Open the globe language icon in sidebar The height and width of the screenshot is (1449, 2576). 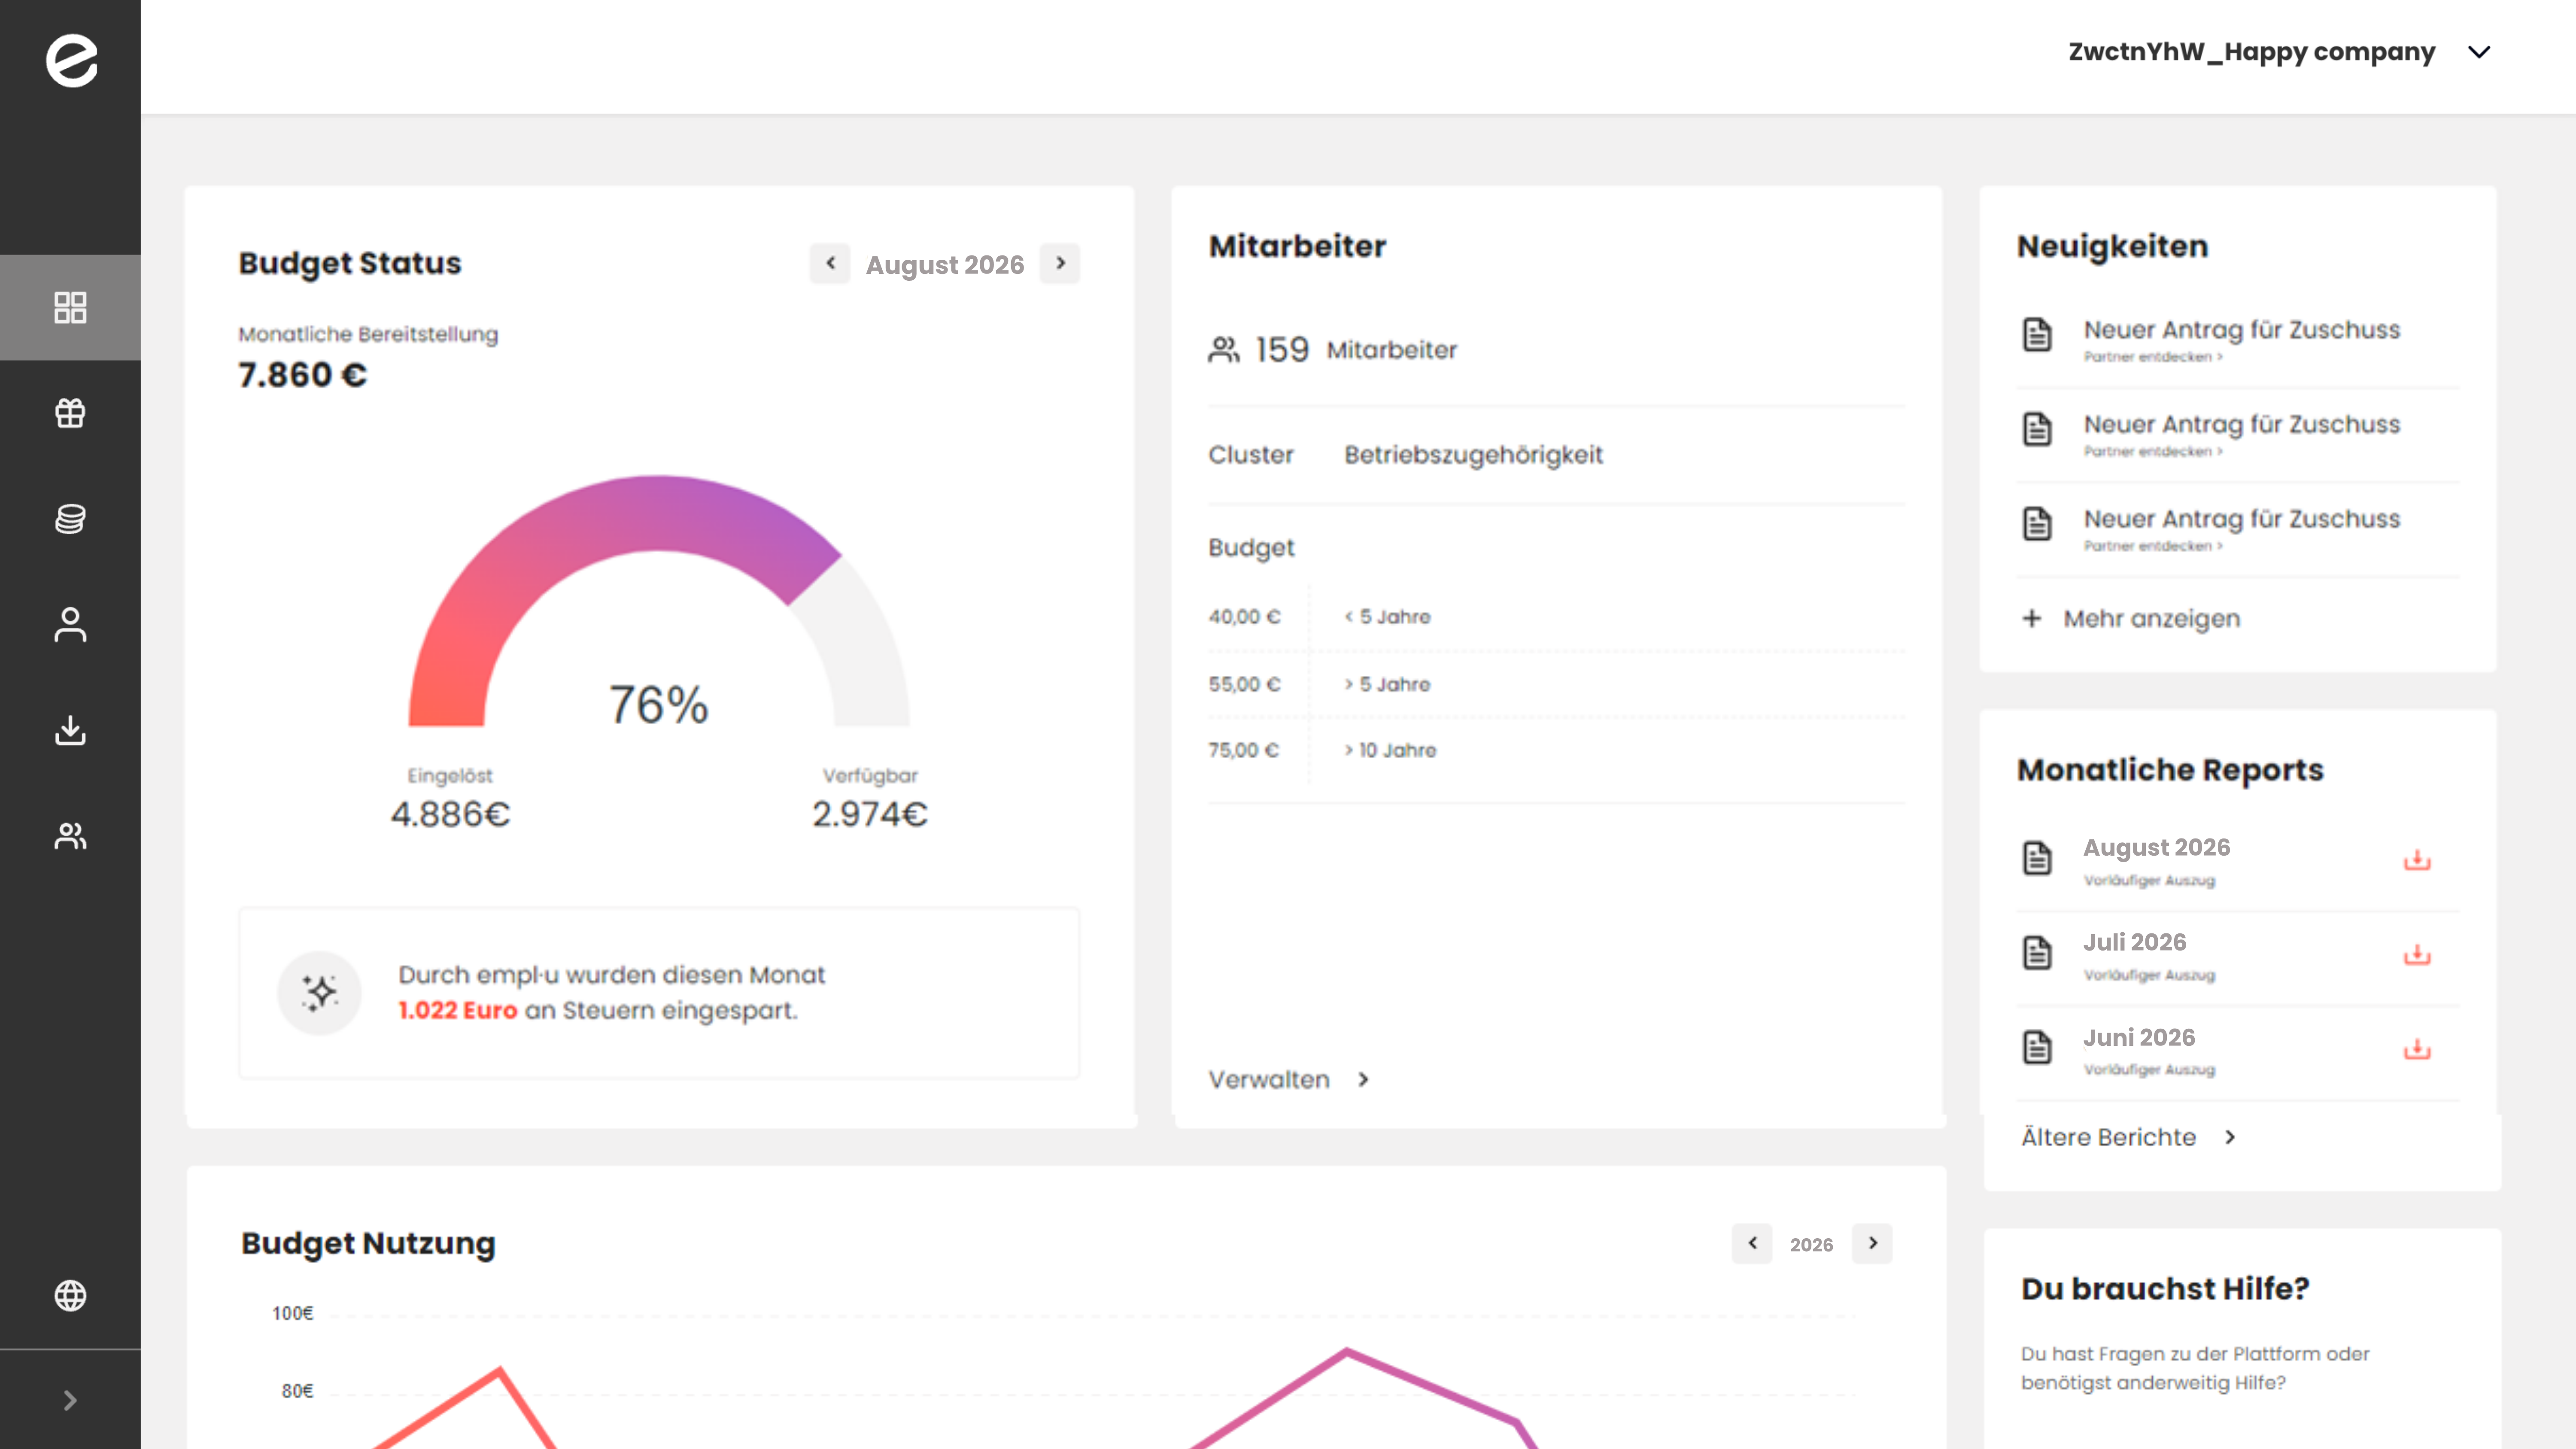coord(70,1295)
